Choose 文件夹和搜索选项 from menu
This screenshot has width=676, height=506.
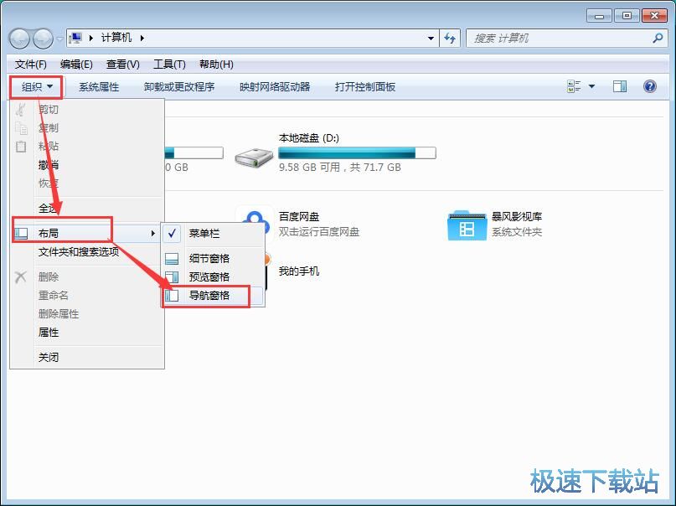(79, 251)
